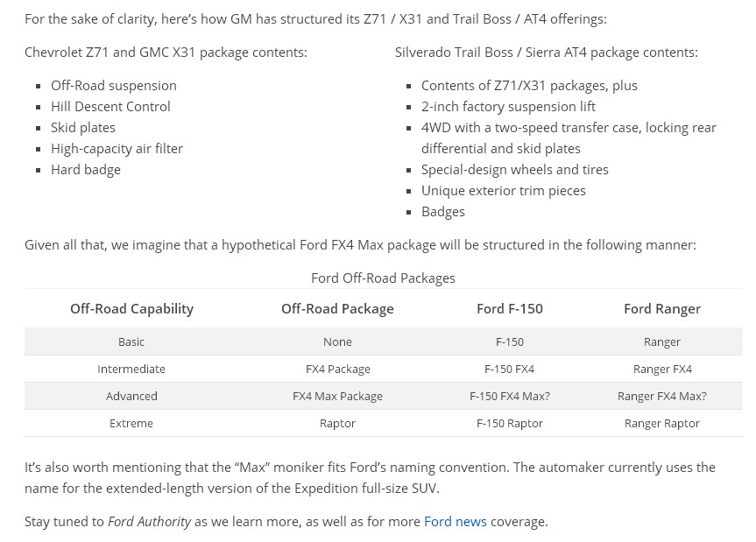Click the High-capacity air filter bullet
This screenshot has width=756, height=542.
pyautogui.click(x=117, y=149)
